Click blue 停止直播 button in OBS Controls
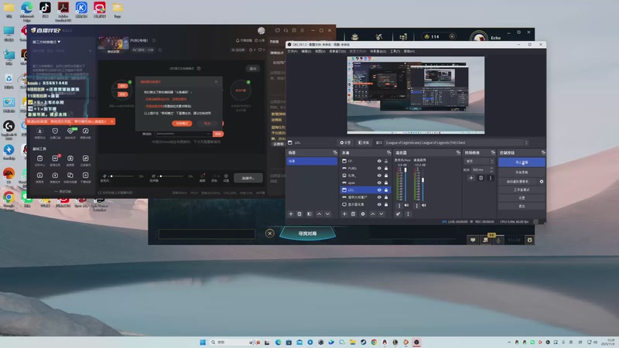The height and width of the screenshot is (348, 619). (x=522, y=162)
